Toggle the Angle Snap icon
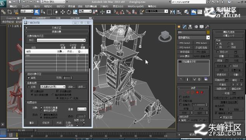Image resolution: width=246 pixels, height=140 pixels. (122, 12)
